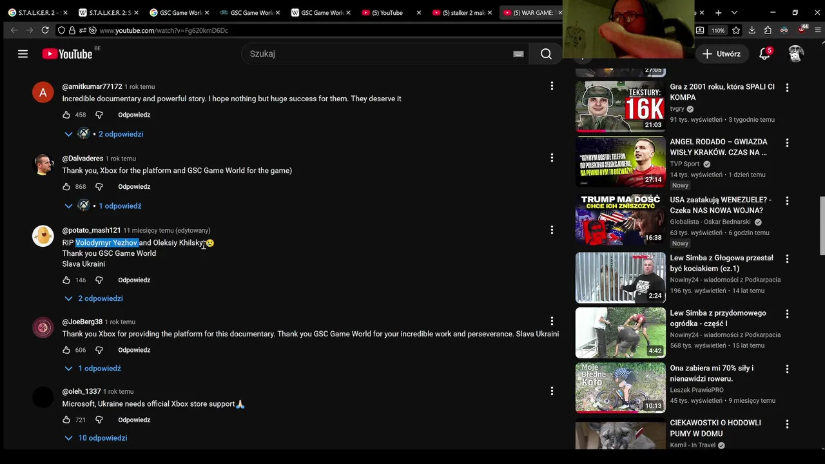Go back in browser history
The image size is (825, 464).
tap(14, 30)
